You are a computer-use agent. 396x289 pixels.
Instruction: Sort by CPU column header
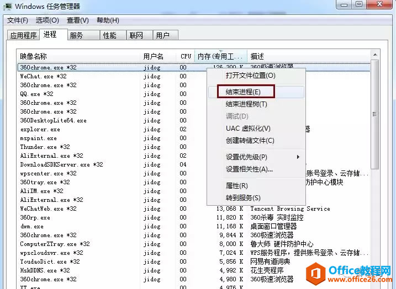point(186,56)
